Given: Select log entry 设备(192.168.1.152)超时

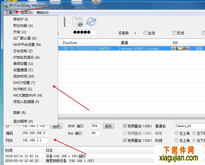Looking at the screenshot, I should (66, 156).
